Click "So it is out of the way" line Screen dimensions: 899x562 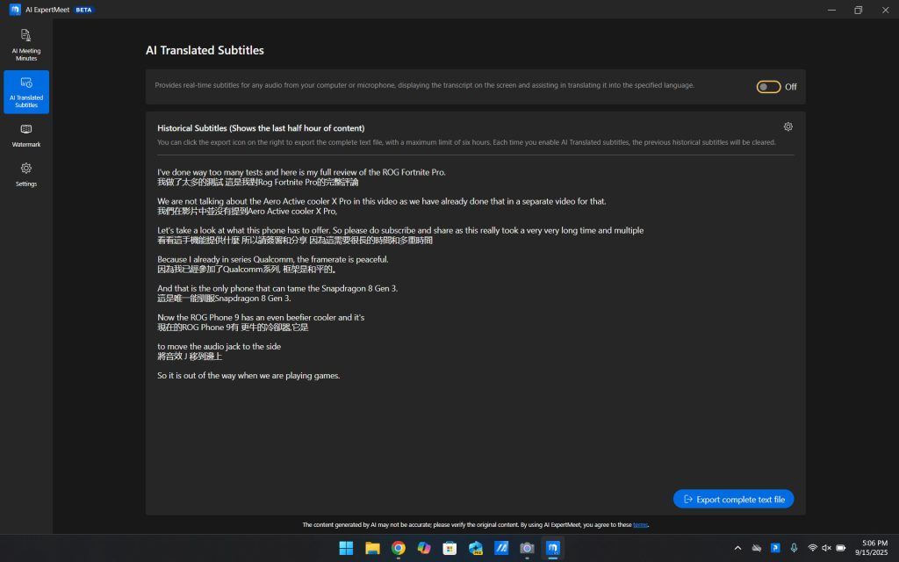point(248,376)
